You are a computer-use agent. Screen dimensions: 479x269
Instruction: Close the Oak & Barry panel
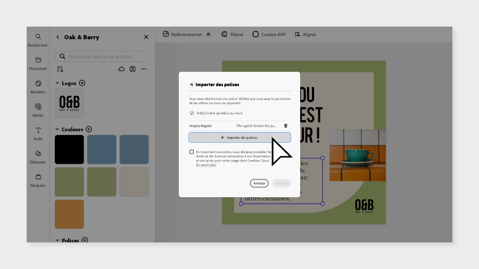146,37
